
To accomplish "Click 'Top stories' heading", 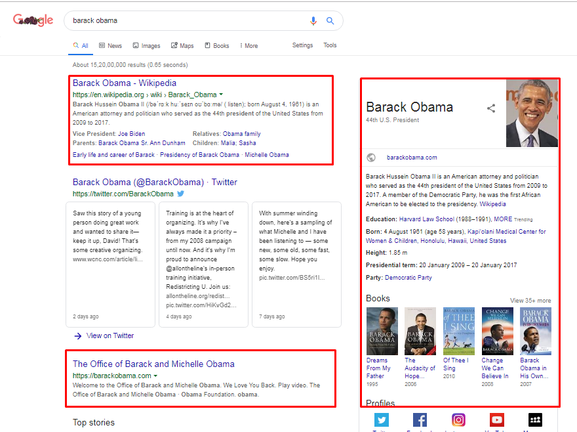I will [94, 422].
